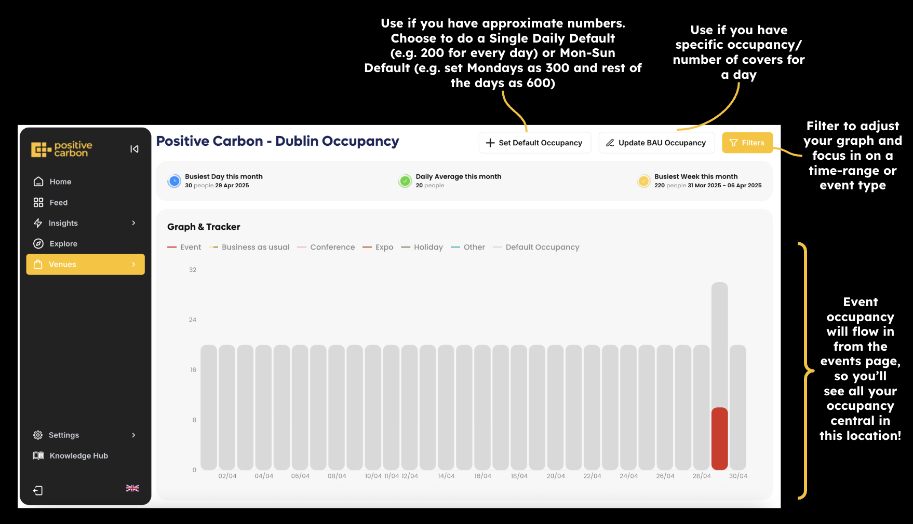Click Set Default Occupancy button
Image resolution: width=913 pixels, height=524 pixels.
[x=534, y=143]
